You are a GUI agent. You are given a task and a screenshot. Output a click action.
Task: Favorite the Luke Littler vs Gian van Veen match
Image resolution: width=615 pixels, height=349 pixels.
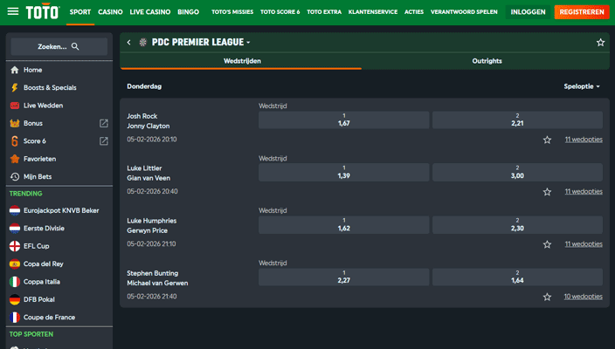547,192
